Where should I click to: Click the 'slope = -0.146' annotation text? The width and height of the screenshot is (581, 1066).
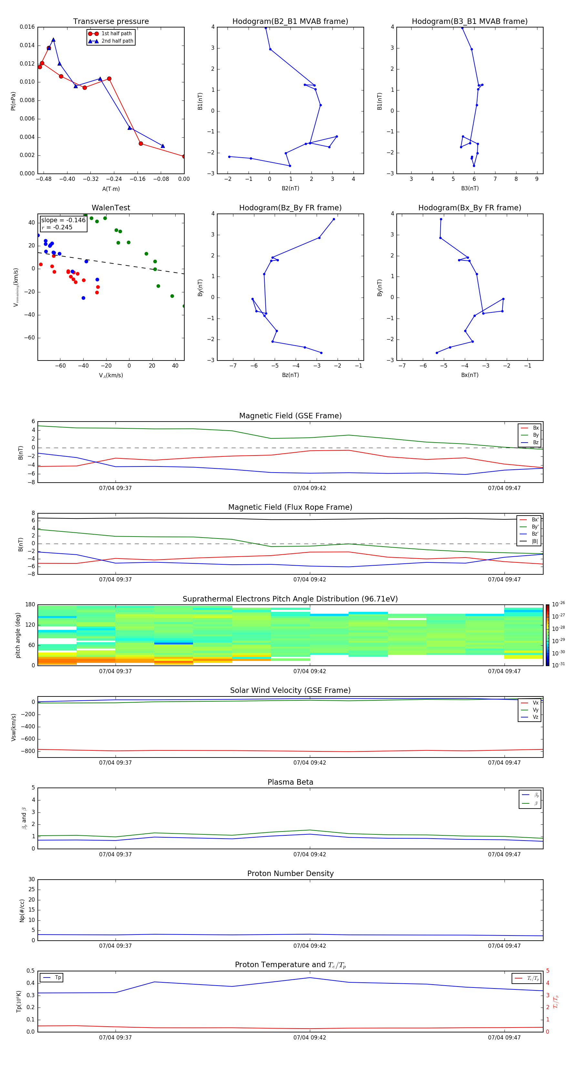click(63, 220)
